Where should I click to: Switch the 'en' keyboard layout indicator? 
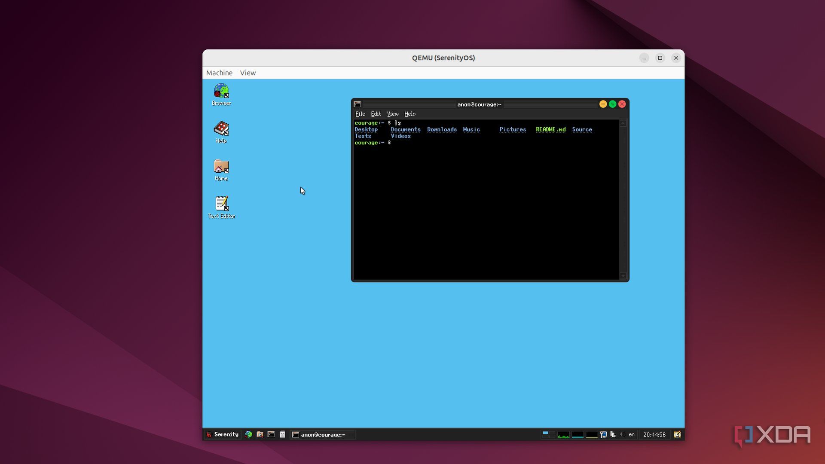(632, 434)
